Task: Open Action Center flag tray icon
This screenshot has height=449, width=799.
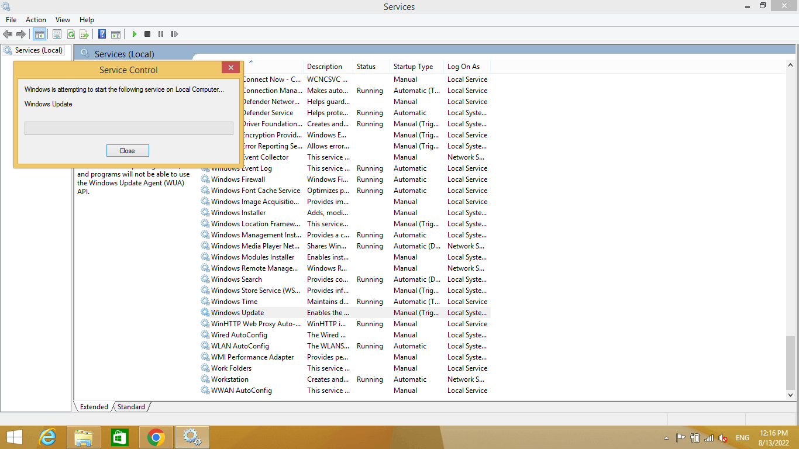Action: (x=680, y=437)
